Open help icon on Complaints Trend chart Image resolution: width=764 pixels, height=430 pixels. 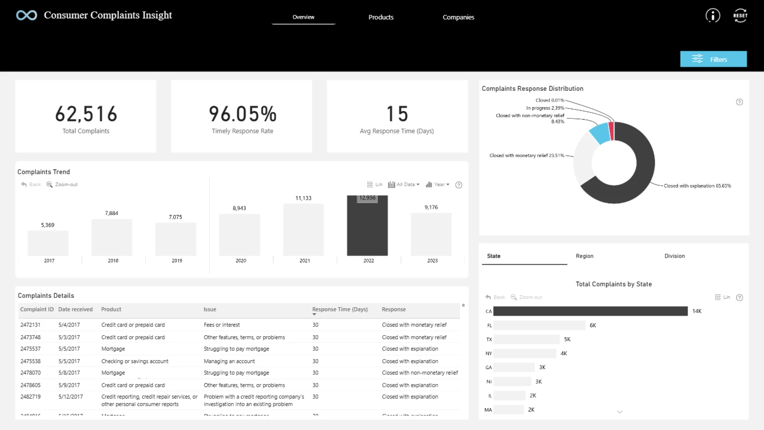(x=458, y=185)
